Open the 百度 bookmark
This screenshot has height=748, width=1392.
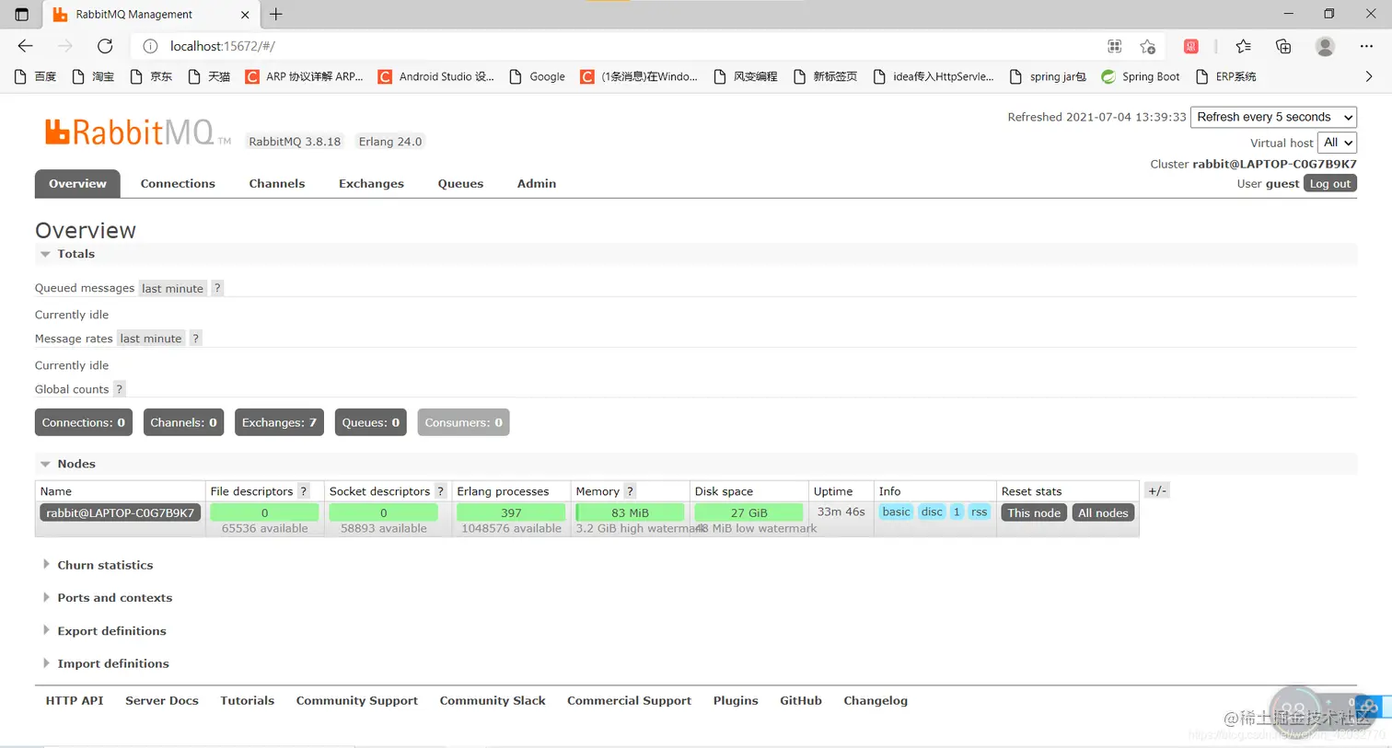pyautogui.click(x=35, y=76)
